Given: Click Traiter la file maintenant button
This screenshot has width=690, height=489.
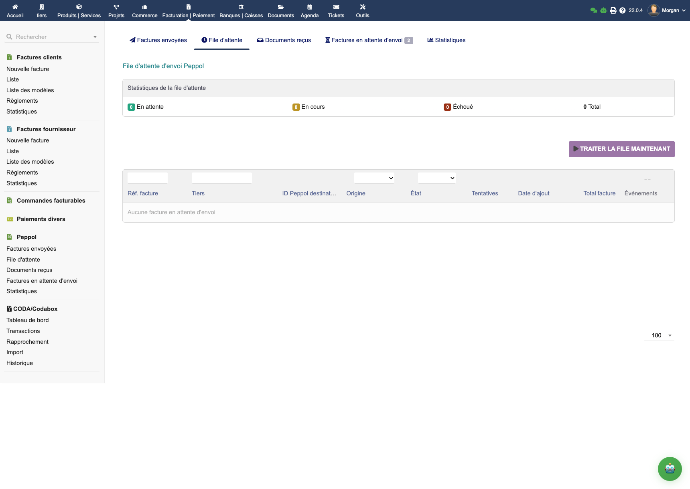Looking at the screenshot, I should point(621,149).
